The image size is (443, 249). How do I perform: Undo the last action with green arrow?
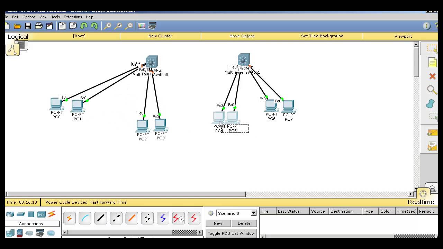[83, 26]
